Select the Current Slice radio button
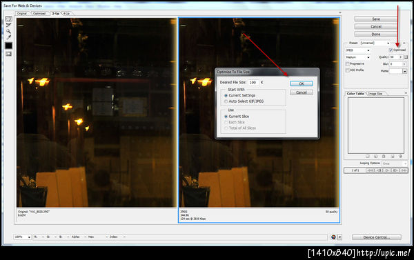The height and width of the screenshot is (260, 414). click(226, 117)
